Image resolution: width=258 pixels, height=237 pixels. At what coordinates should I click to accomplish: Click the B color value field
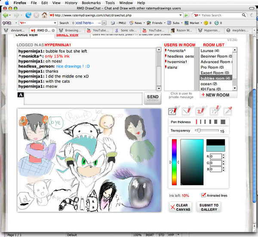click(216, 169)
